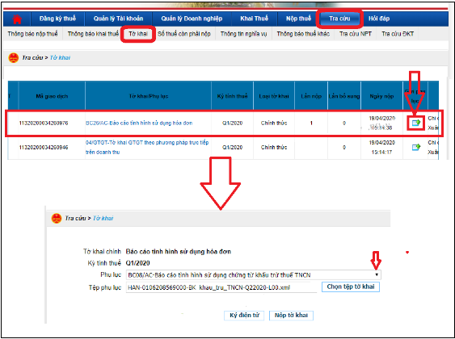Viewport: 455px width, 339px height.
Task: Click emblem icon beside lower Tra cứu breadcrumb
Action: pos(57,218)
